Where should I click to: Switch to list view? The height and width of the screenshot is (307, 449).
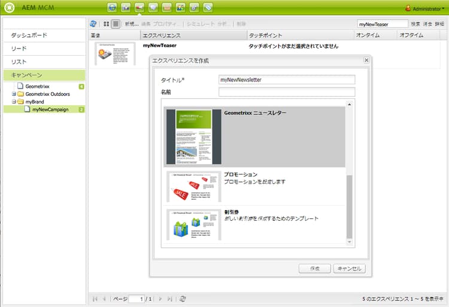(116, 24)
